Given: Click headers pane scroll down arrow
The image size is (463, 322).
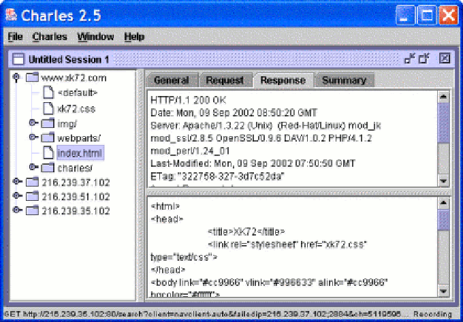Looking at the screenshot, I should pyautogui.click(x=443, y=180).
